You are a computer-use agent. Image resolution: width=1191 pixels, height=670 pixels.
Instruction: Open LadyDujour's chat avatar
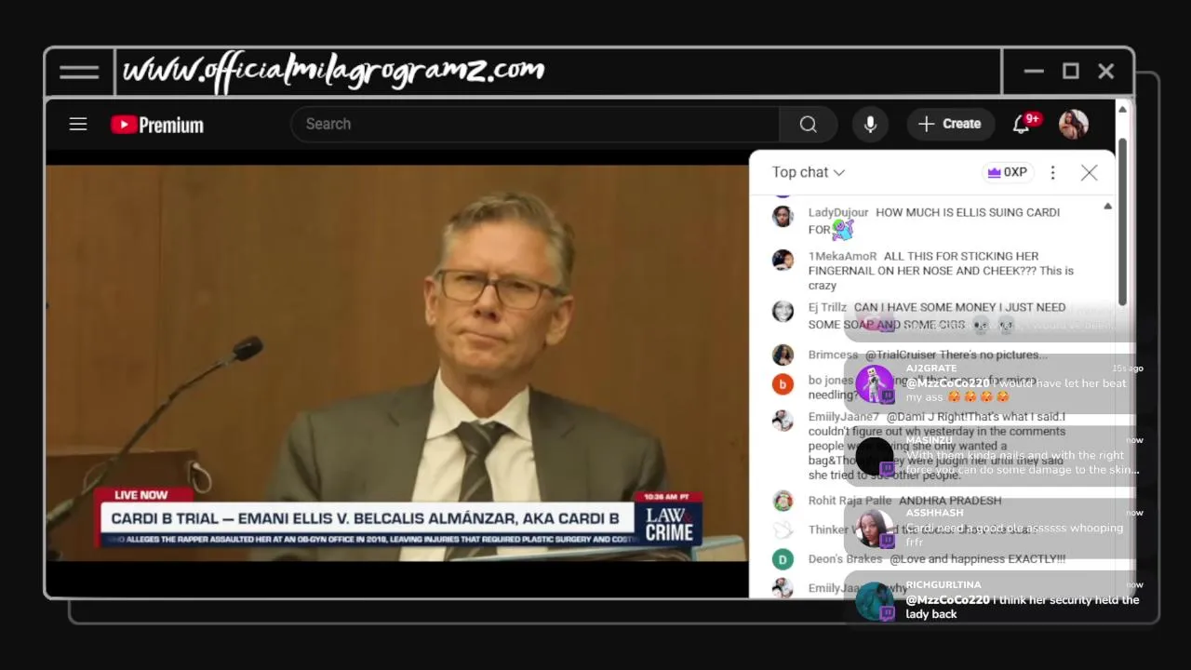coord(783,216)
